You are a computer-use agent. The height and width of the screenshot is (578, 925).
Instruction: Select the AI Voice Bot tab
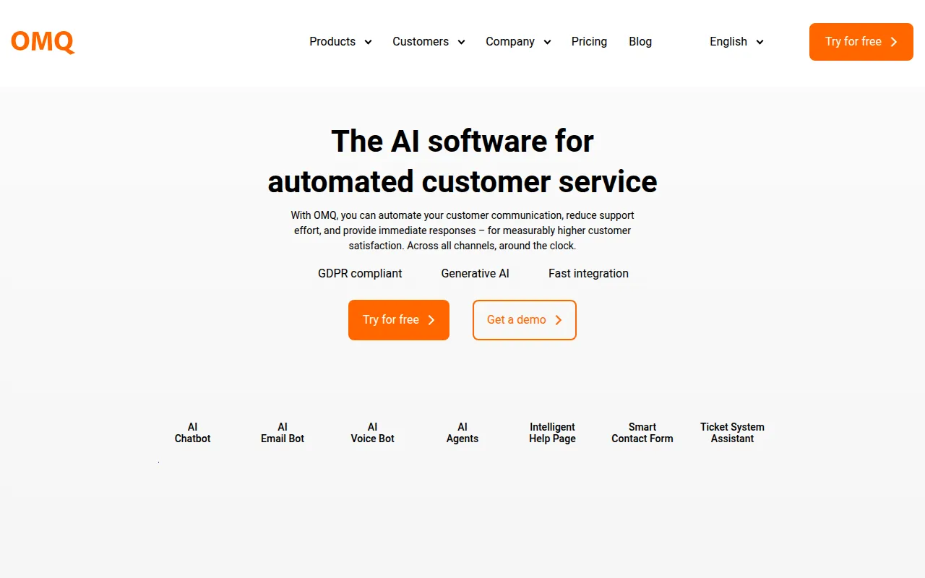click(x=373, y=433)
